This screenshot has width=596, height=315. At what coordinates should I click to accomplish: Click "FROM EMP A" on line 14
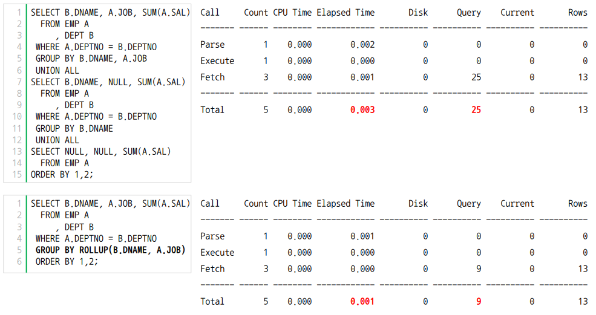click(65, 163)
